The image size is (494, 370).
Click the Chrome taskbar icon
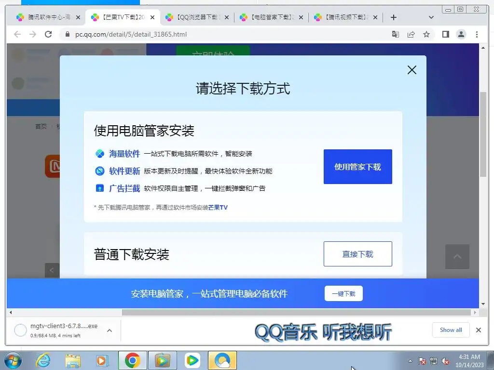(132, 360)
